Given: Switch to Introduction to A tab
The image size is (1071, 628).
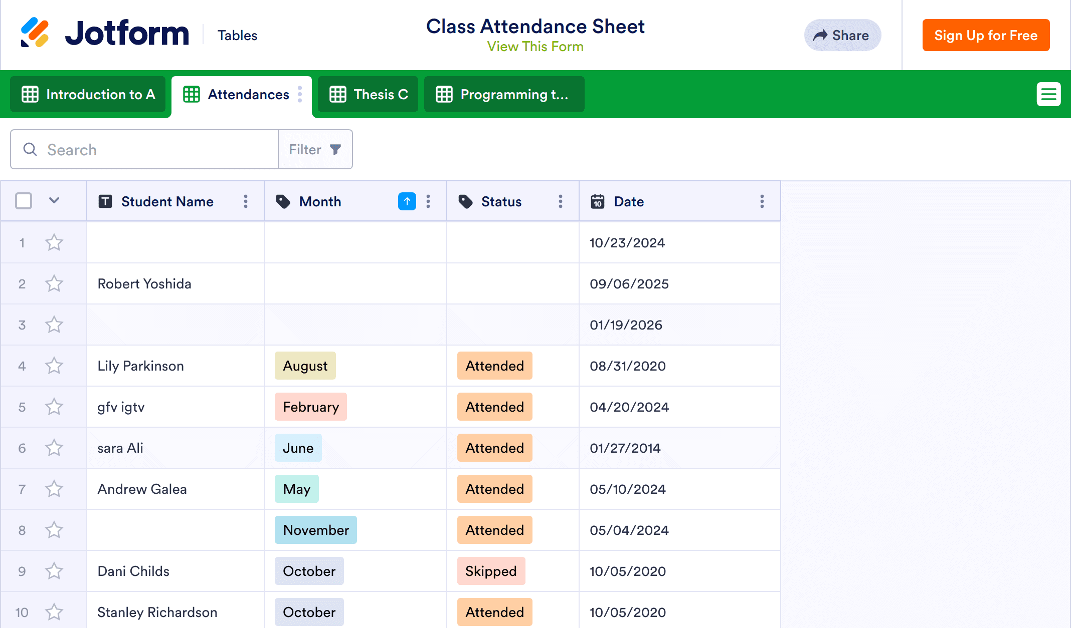Looking at the screenshot, I should (x=88, y=94).
